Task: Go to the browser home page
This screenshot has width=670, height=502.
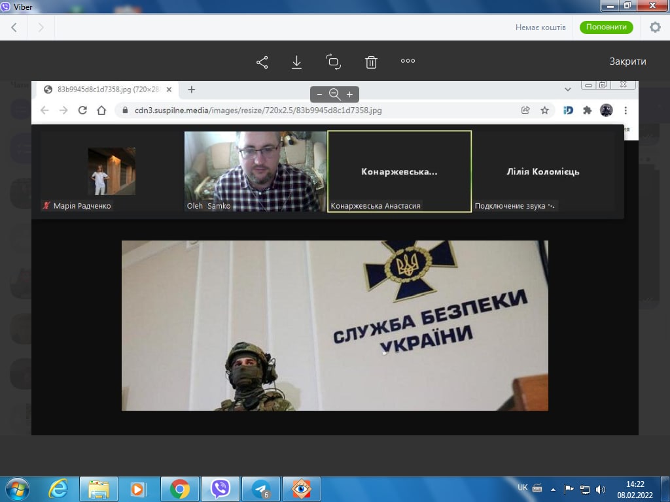Action: 101,110
